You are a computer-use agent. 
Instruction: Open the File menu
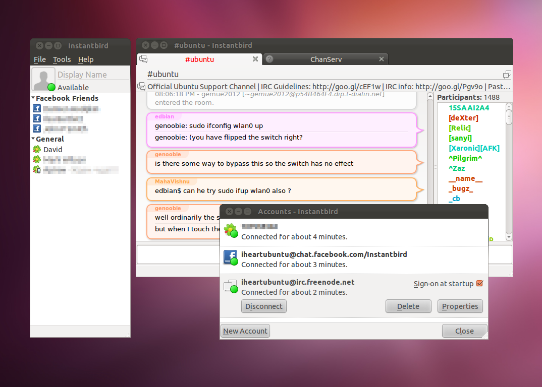[40, 59]
